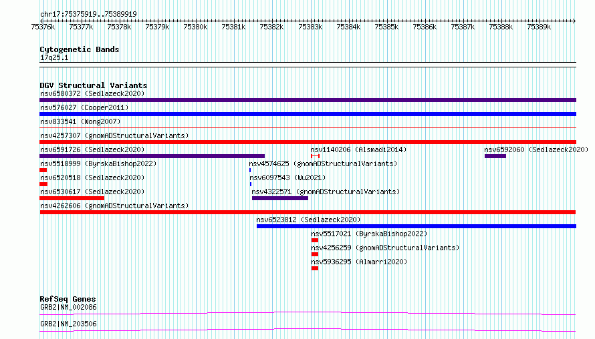Click the 75386k ruler tick label
The height and width of the screenshot is (339, 595).
click(425, 27)
